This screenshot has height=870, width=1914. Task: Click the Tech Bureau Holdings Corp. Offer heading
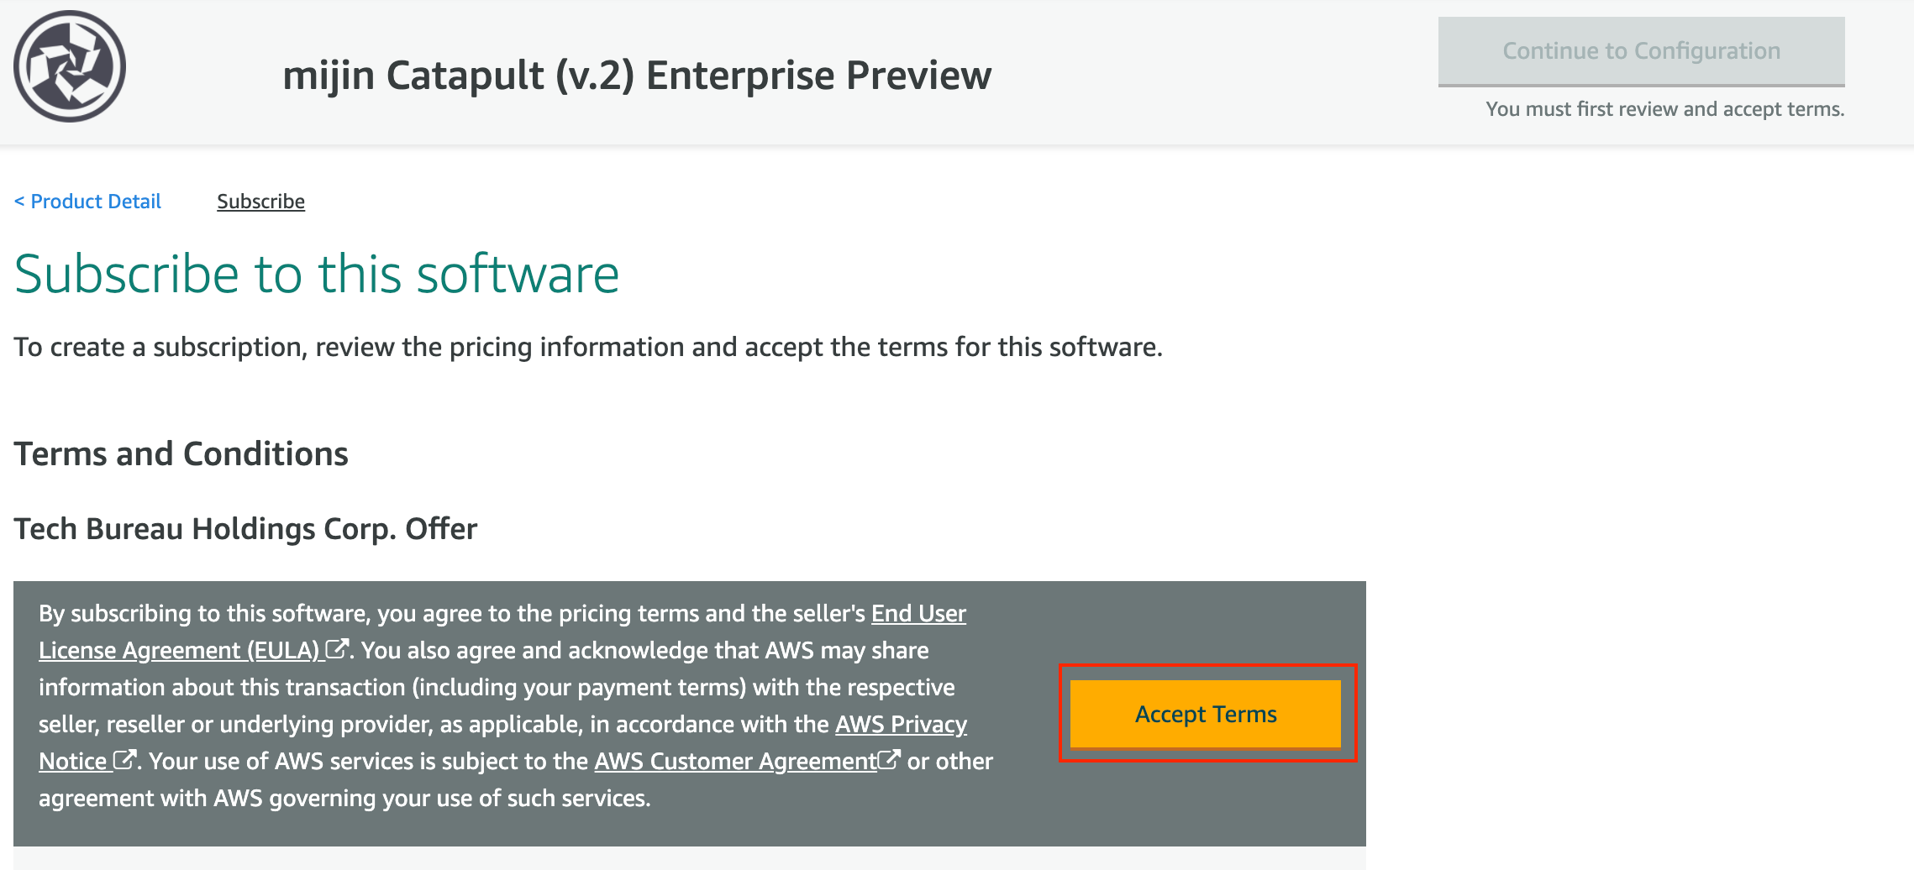point(245,529)
